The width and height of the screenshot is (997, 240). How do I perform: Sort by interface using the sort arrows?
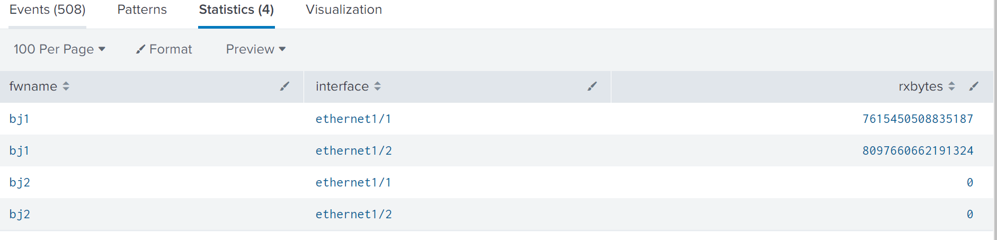[x=377, y=86]
